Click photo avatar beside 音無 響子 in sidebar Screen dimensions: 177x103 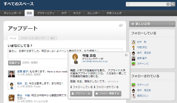(134, 58)
